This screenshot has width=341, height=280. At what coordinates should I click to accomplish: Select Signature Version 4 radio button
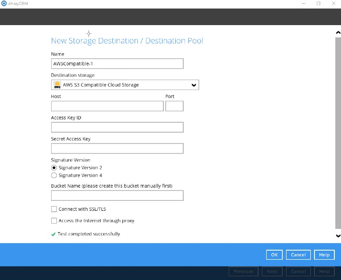click(54, 175)
